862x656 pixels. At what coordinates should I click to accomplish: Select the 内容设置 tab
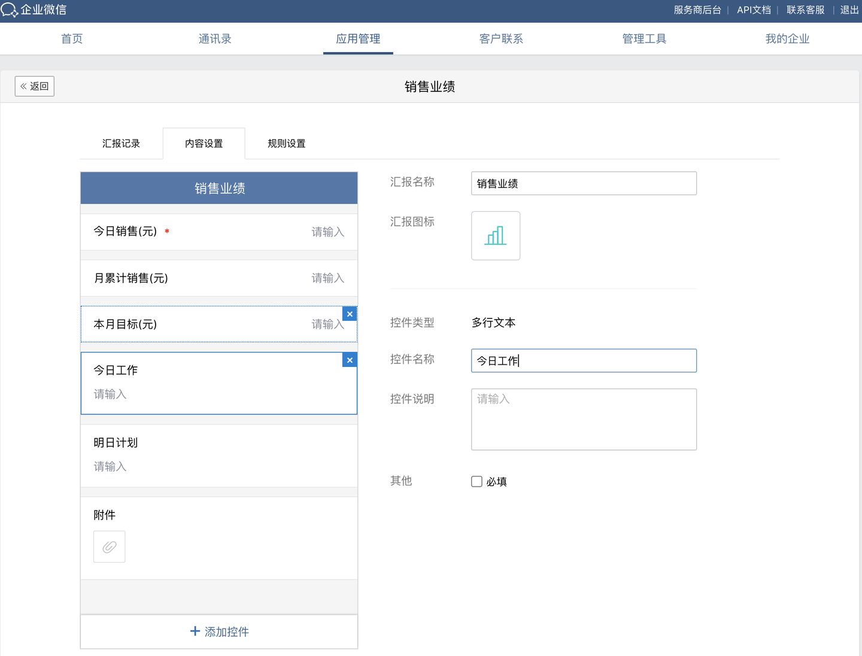(x=204, y=144)
